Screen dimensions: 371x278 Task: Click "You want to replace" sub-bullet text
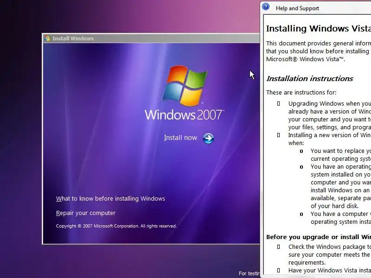341,151
